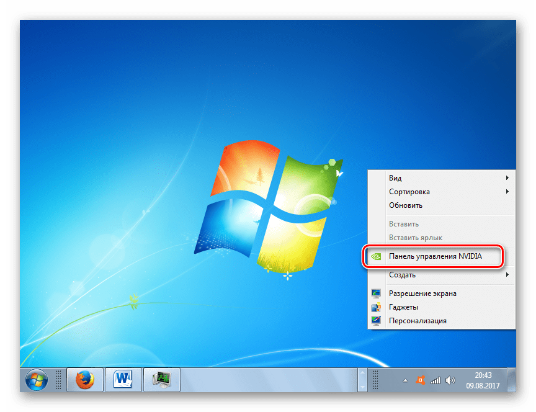Click the taskbar toolbar scroll-up arrow

(362, 372)
